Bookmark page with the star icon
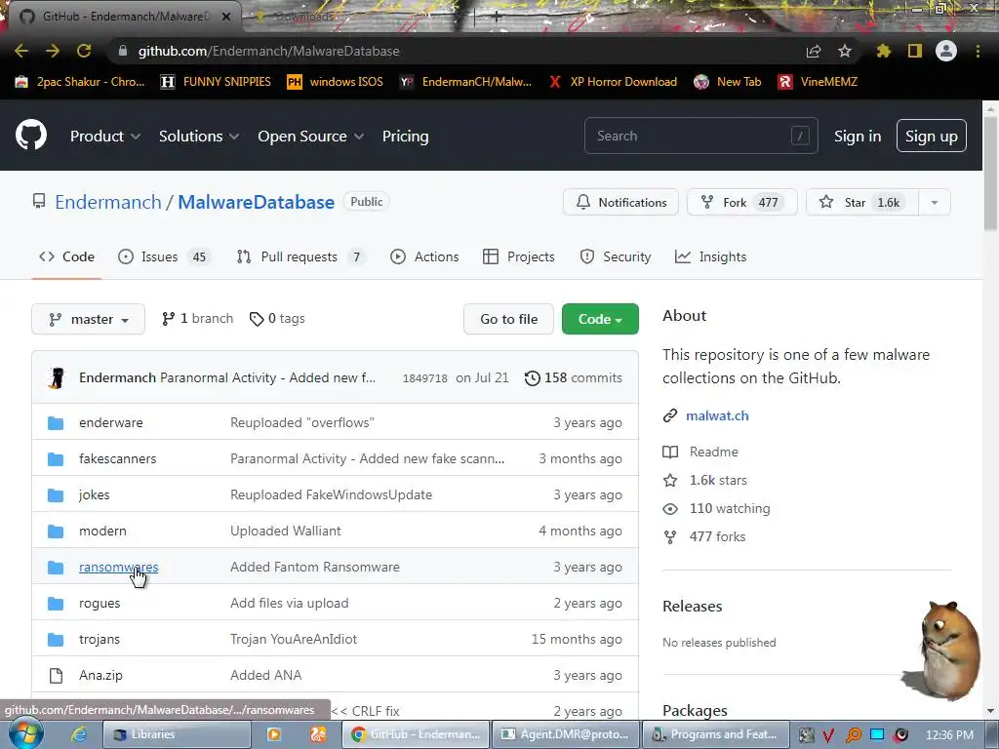This screenshot has height=749, width=999. tap(845, 51)
